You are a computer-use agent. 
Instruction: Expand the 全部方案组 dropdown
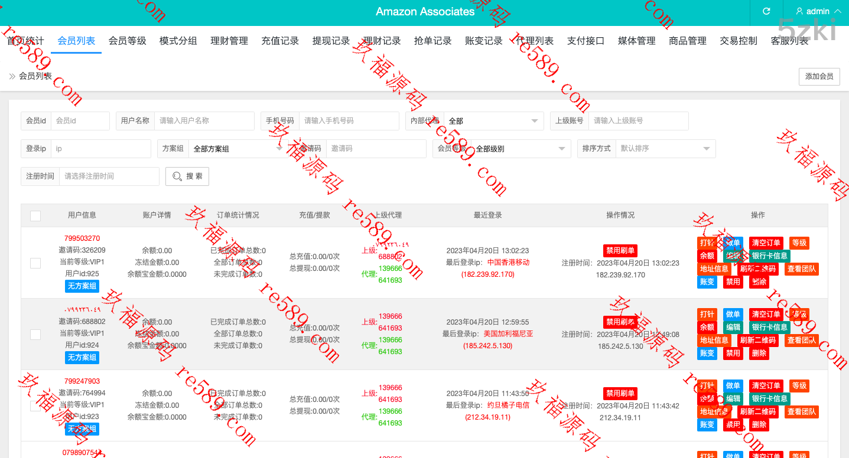[236, 149]
